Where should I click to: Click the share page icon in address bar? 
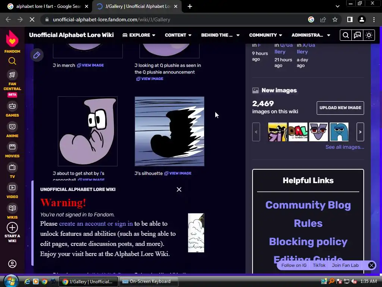[x=323, y=19]
